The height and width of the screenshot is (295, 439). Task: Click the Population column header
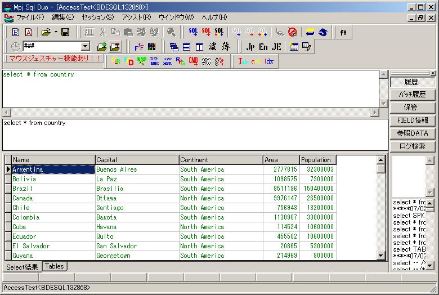318,160
